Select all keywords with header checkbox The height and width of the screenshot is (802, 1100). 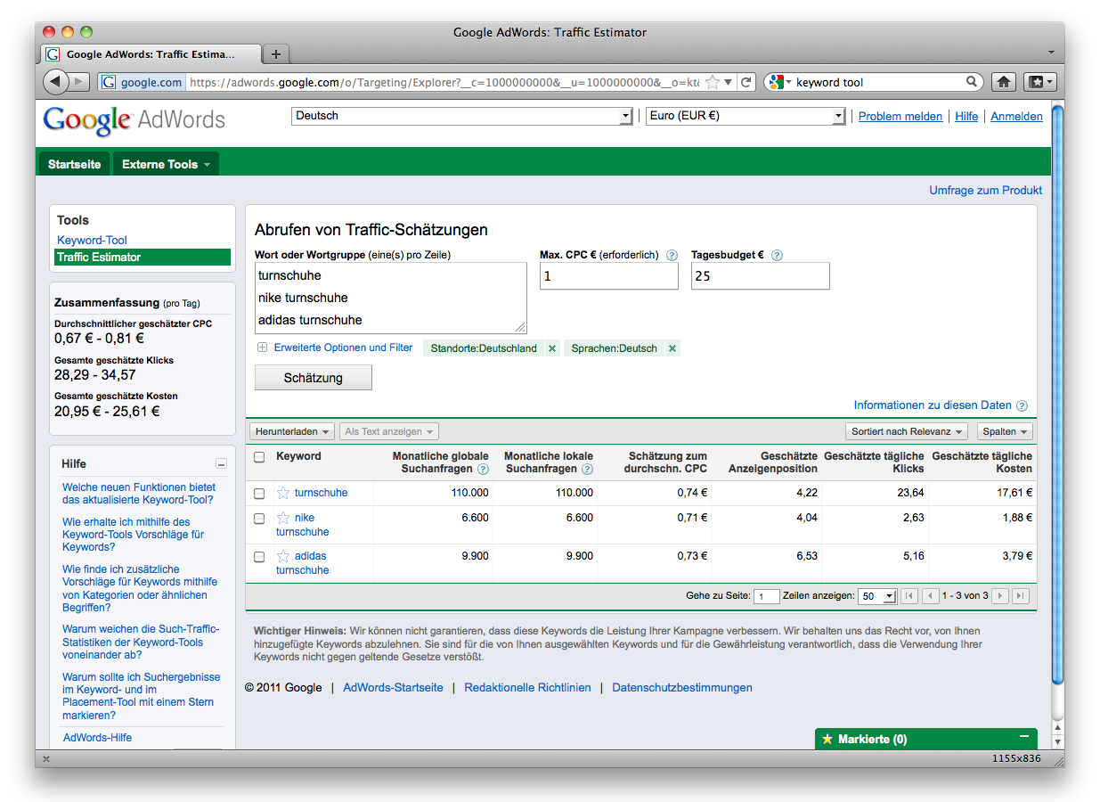click(259, 457)
